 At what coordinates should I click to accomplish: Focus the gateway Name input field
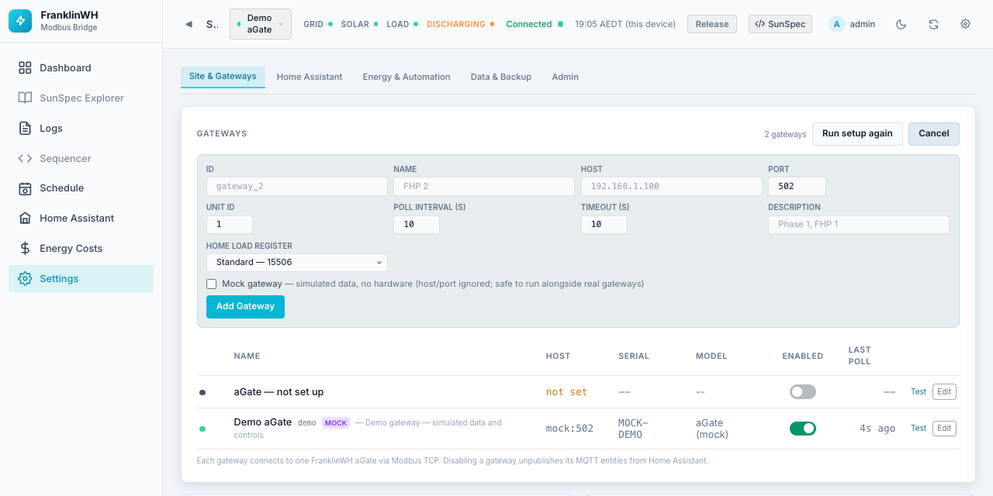(x=484, y=187)
